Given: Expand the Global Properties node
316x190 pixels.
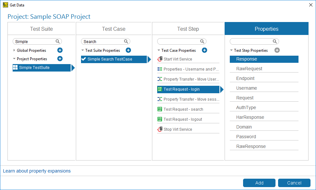Looking at the screenshot, I should click(x=14, y=50).
